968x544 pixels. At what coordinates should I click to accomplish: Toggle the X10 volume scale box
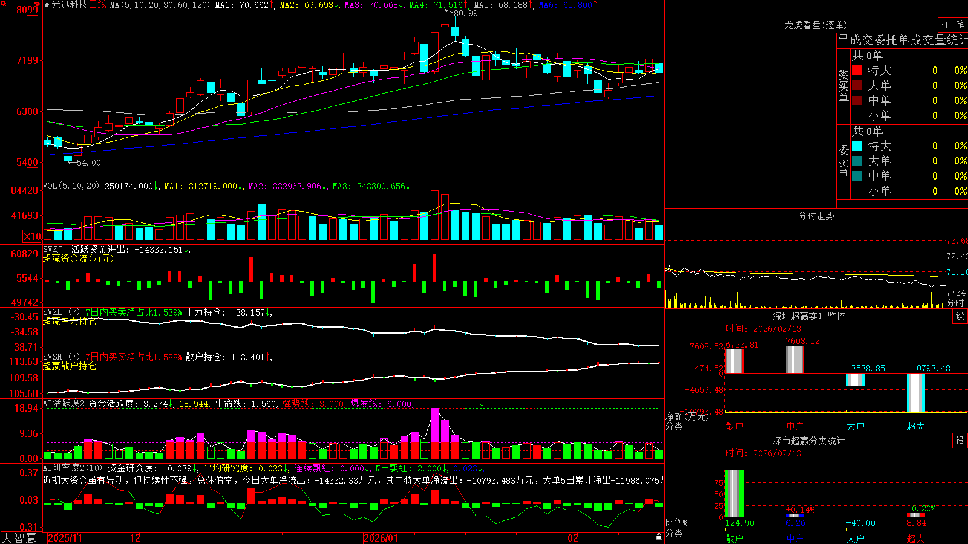[32, 236]
